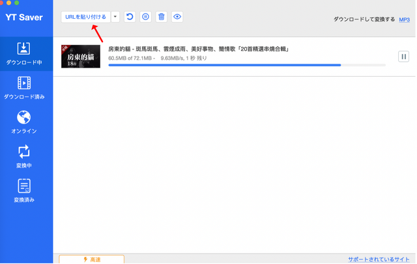Click the URLを貼り付ける button
The width and height of the screenshot is (417, 264).
coord(85,17)
